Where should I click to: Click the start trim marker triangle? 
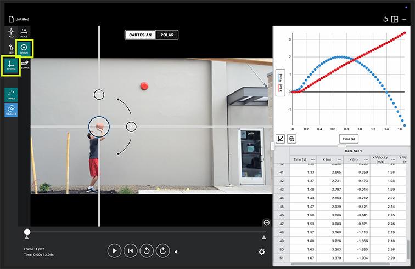click(27, 238)
